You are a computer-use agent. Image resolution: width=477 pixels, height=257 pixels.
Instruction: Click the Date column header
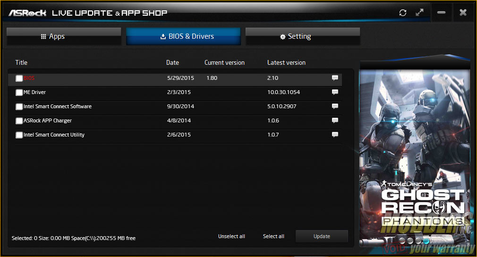172,62
